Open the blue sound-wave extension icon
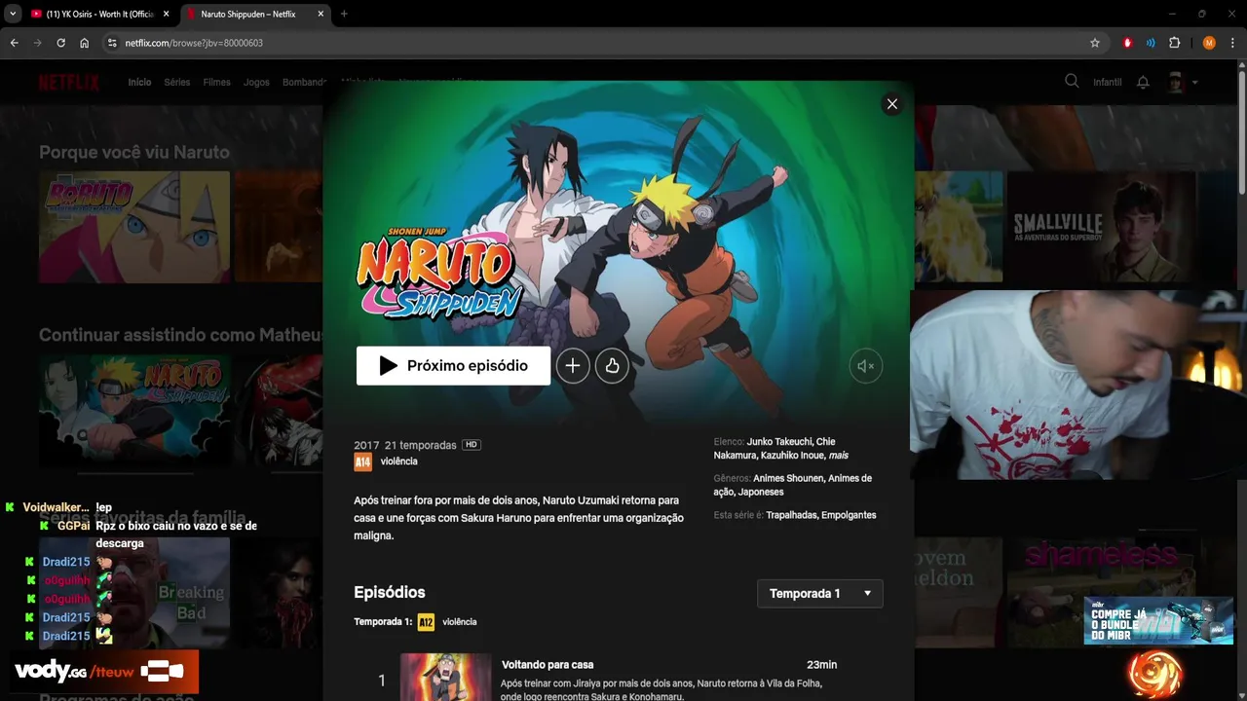Screen dimensions: 1247x701 1151,43
